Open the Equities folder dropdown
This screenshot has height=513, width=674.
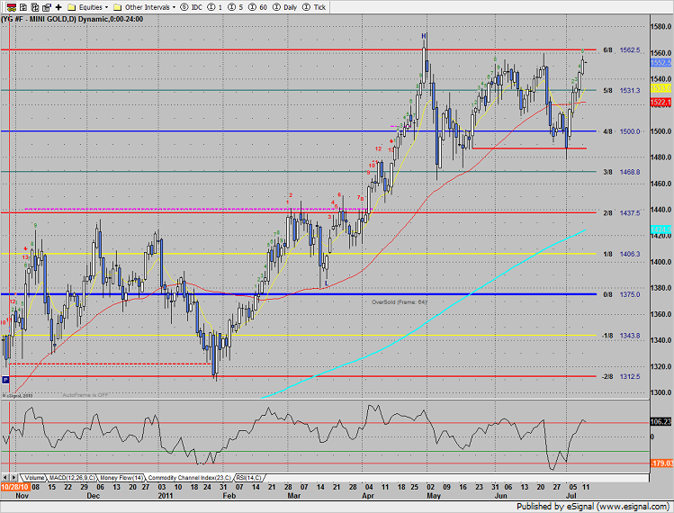tap(88, 7)
